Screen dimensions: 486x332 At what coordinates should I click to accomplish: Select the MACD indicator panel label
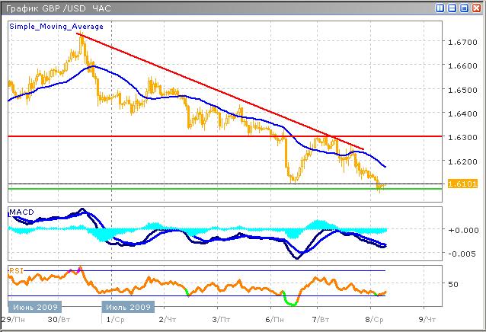tap(20, 210)
